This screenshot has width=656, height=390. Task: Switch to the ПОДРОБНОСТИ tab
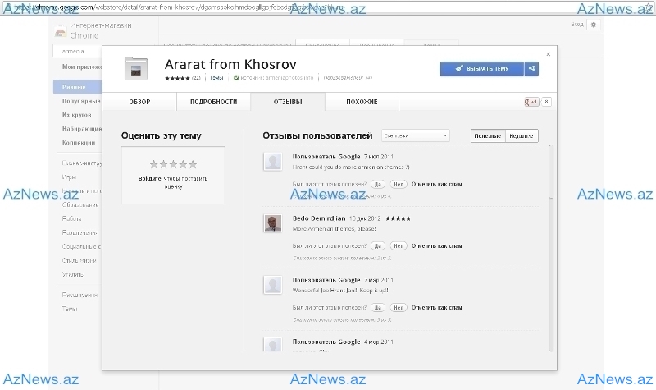click(x=213, y=102)
